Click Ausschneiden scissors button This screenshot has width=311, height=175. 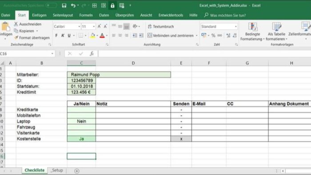click(x=28, y=24)
